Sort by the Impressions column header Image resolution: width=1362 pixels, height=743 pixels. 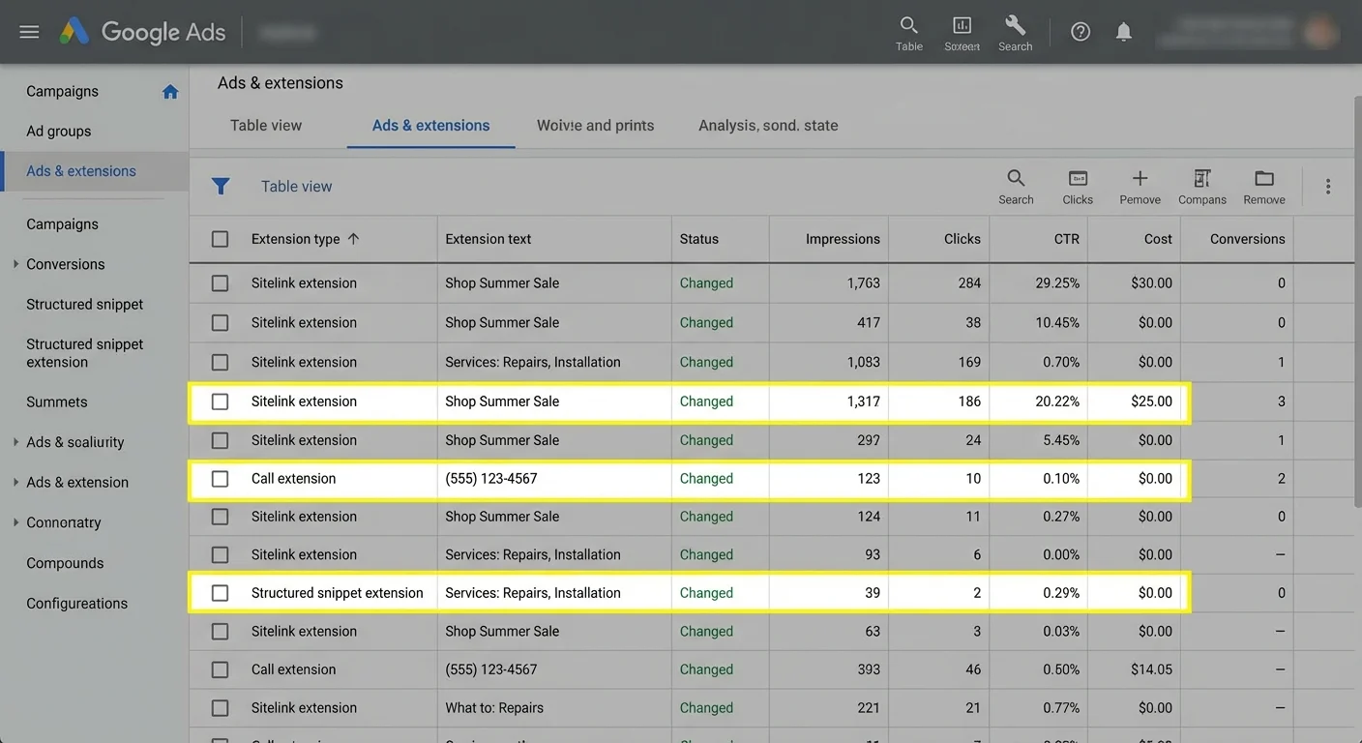point(843,239)
